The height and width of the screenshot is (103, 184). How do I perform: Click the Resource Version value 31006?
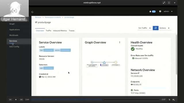(42, 59)
